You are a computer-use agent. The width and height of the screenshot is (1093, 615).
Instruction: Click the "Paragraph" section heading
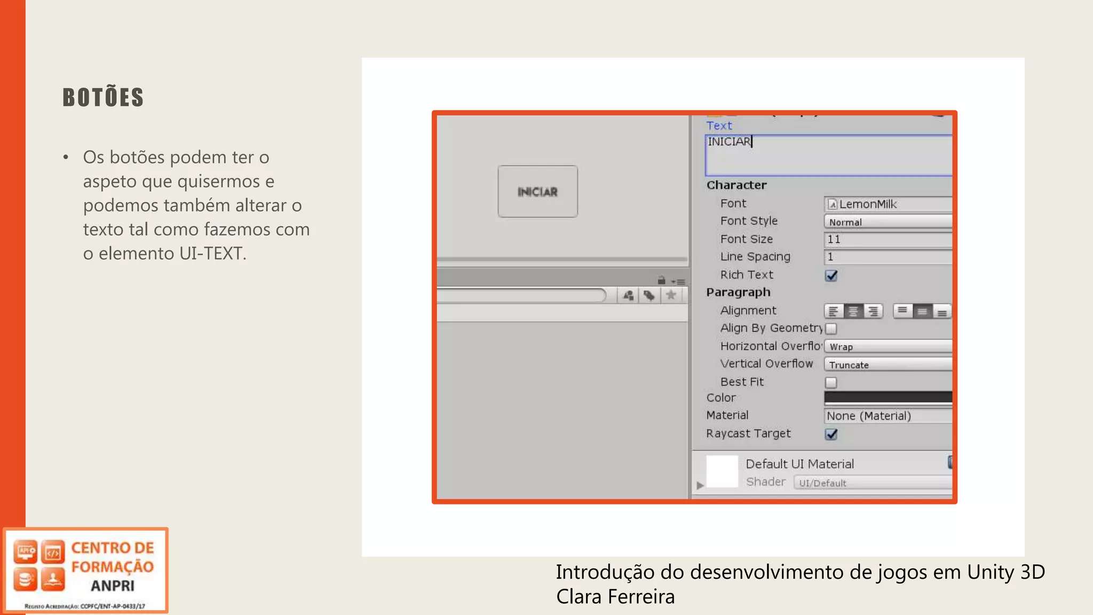click(738, 293)
